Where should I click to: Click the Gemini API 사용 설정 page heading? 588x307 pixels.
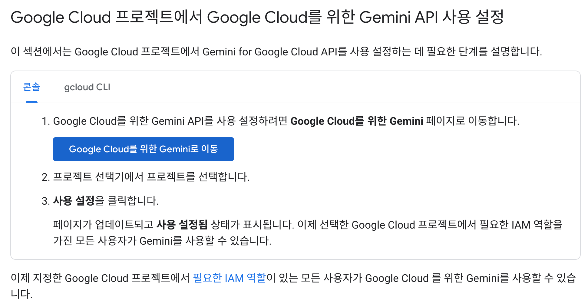(257, 17)
